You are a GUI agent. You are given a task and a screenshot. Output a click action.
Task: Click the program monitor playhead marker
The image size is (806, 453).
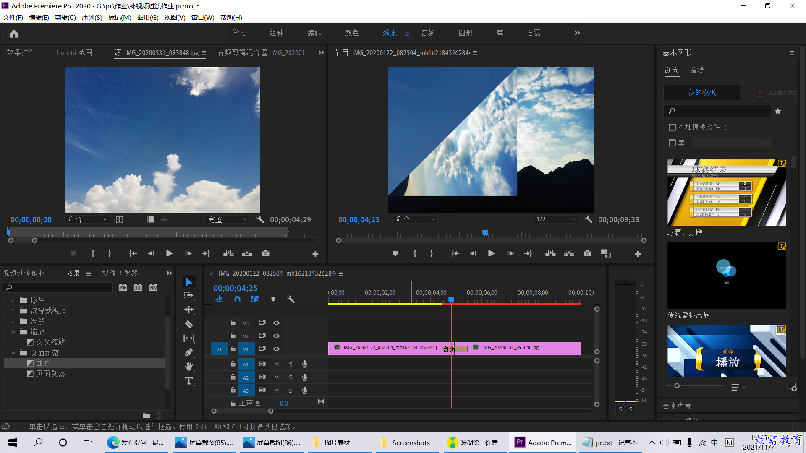click(x=485, y=232)
